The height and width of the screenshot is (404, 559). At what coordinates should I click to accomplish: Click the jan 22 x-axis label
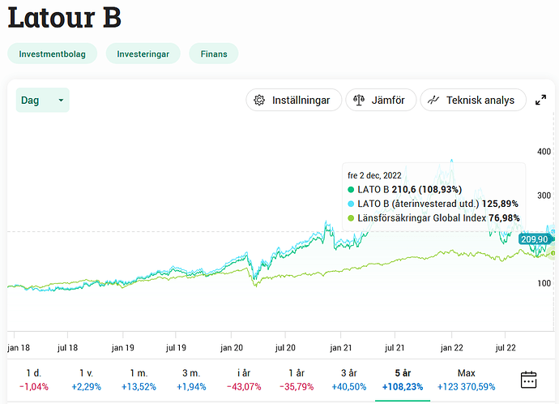(x=452, y=347)
